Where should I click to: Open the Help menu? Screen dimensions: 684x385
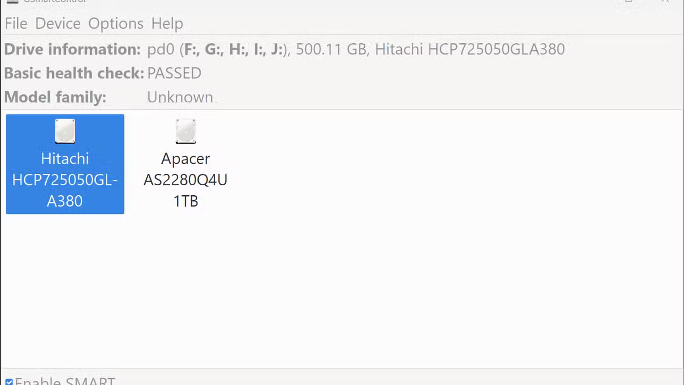[167, 23]
